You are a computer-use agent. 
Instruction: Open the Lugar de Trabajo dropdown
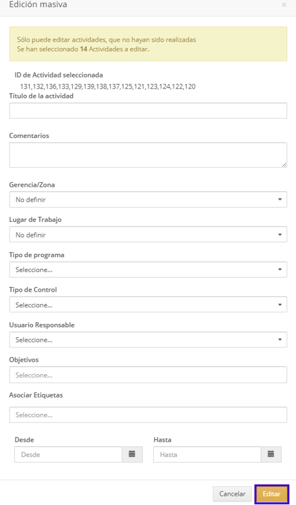pos(148,234)
